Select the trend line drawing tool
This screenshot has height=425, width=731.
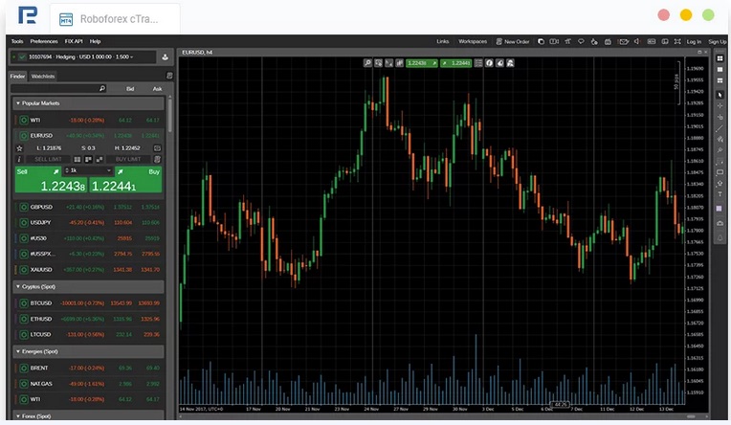click(720, 128)
